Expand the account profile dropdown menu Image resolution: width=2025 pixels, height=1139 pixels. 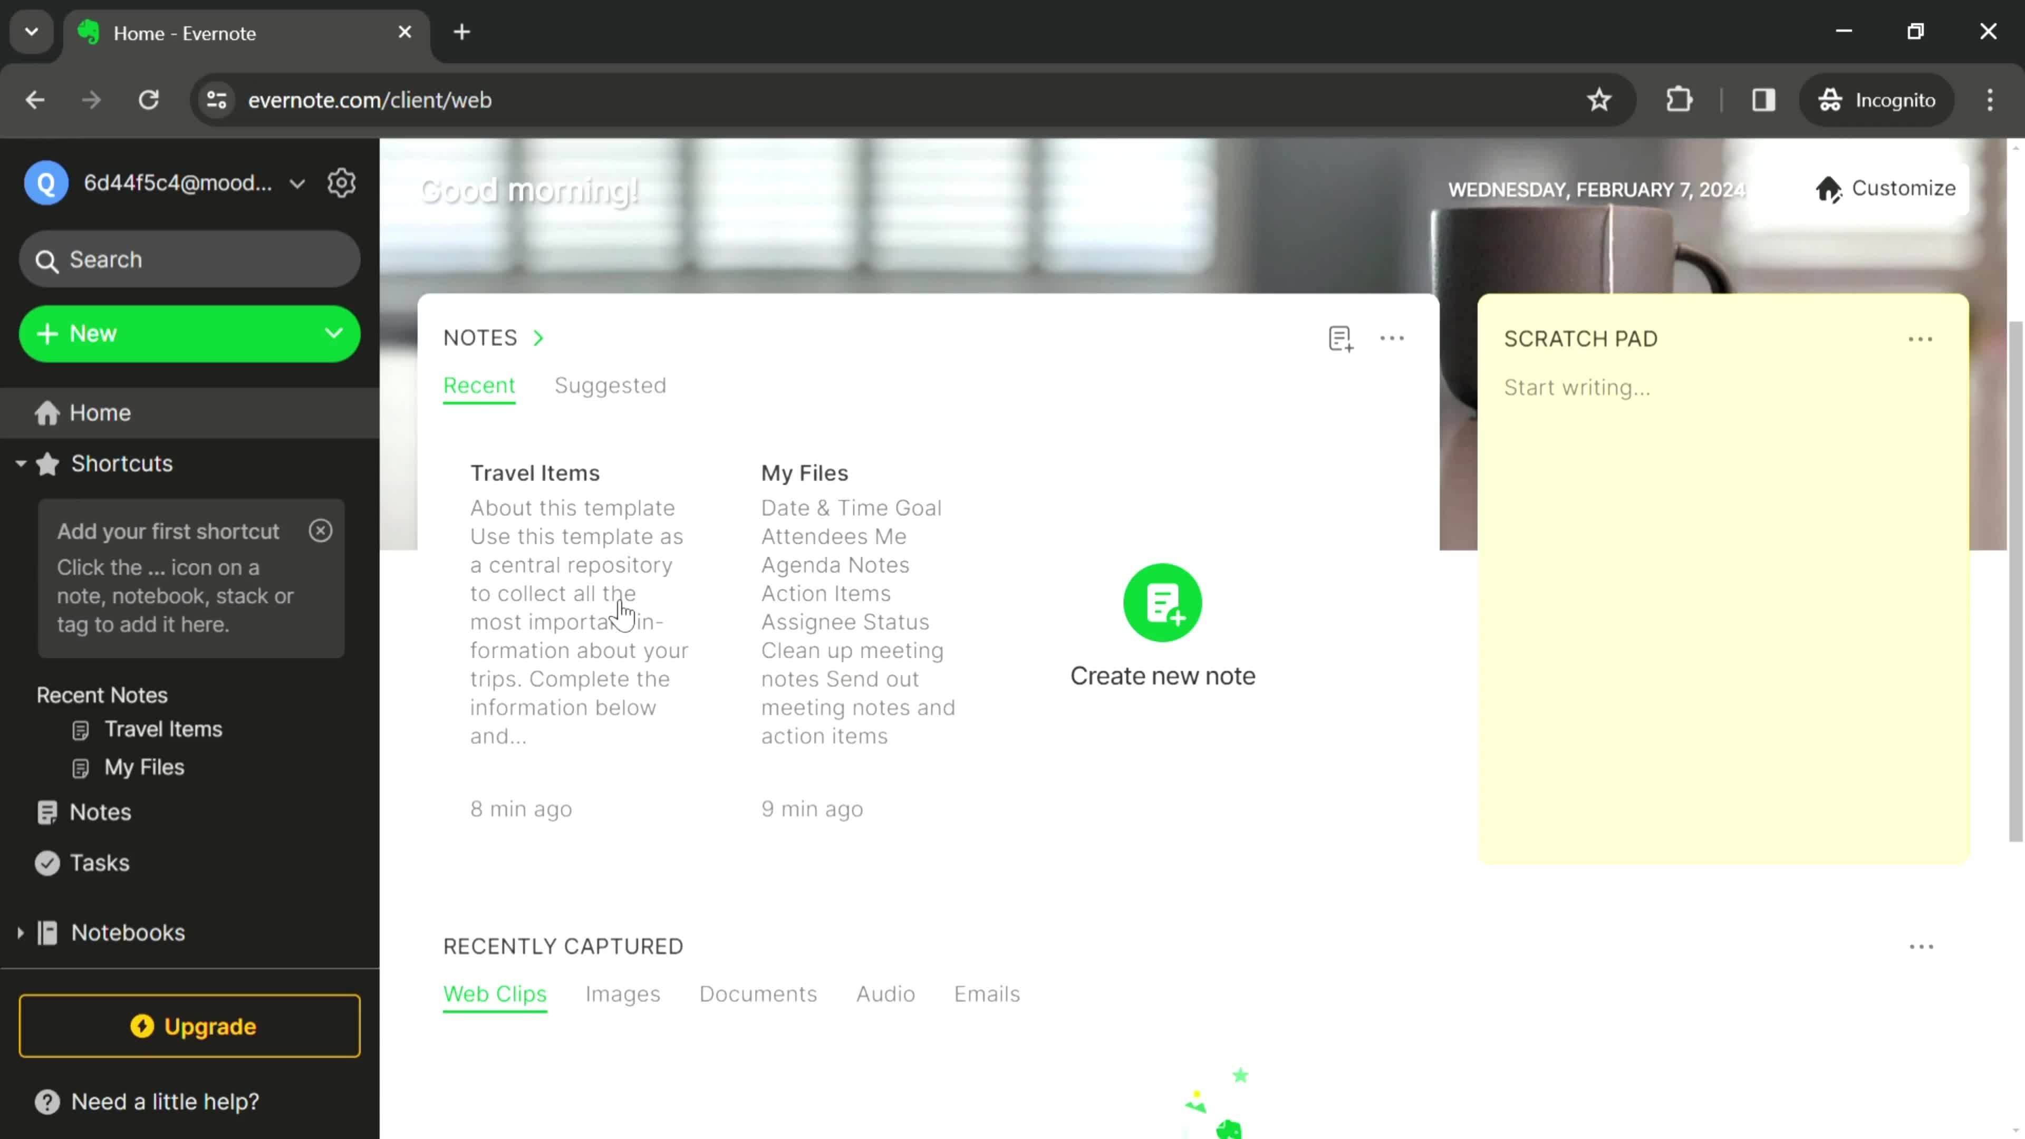pyautogui.click(x=296, y=182)
